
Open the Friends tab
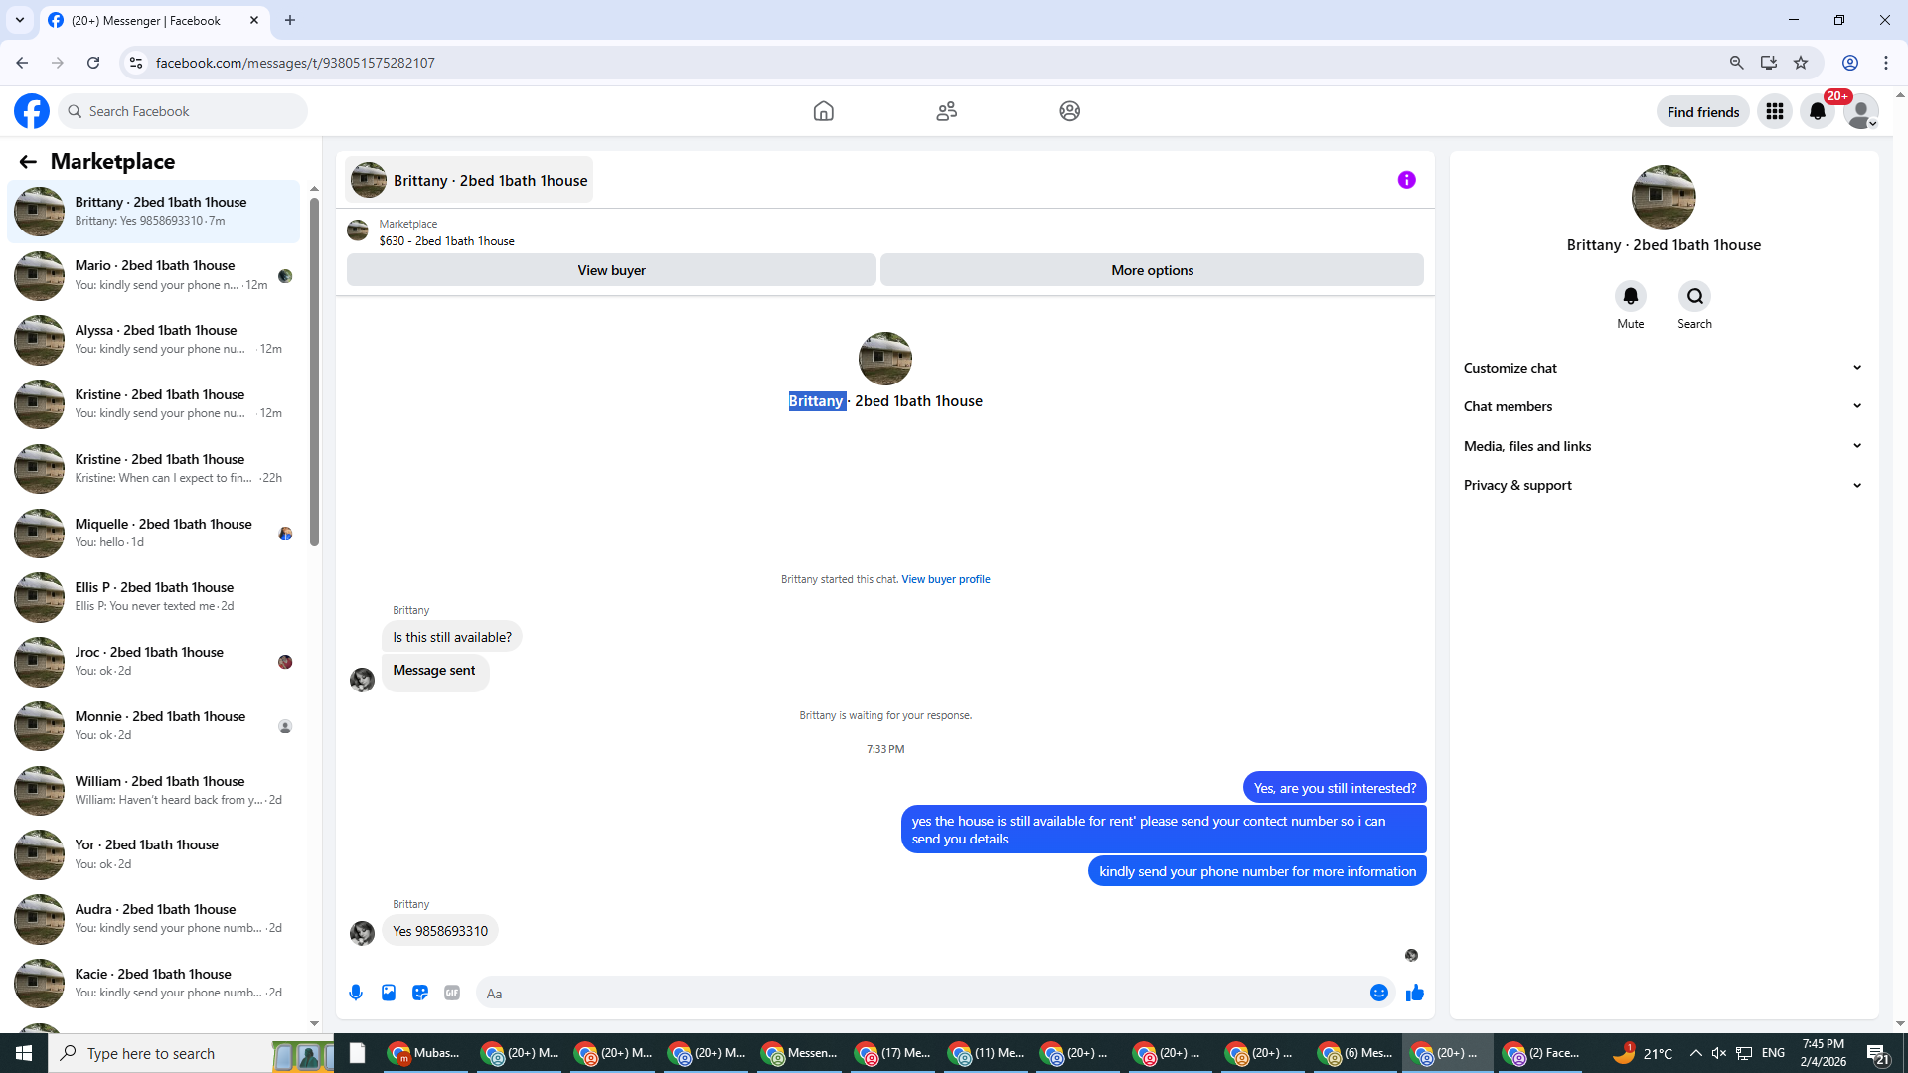[946, 111]
